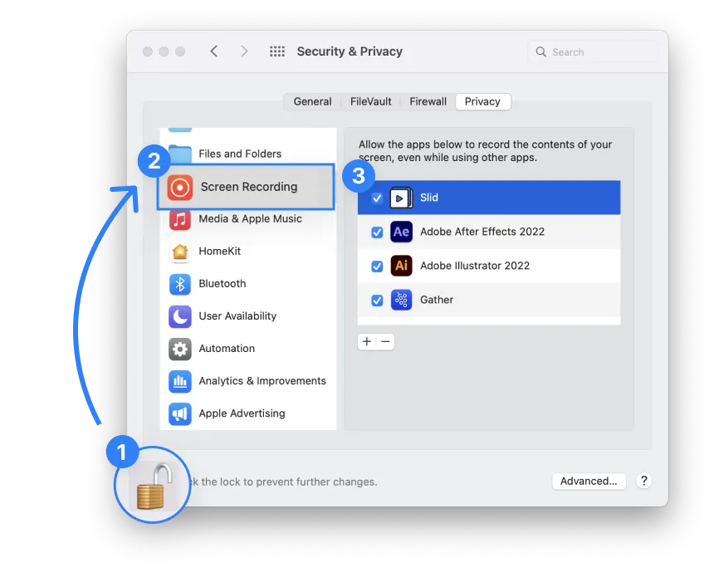
Task: Select the 'Screen Recording' label
Action: pyautogui.click(x=249, y=187)
